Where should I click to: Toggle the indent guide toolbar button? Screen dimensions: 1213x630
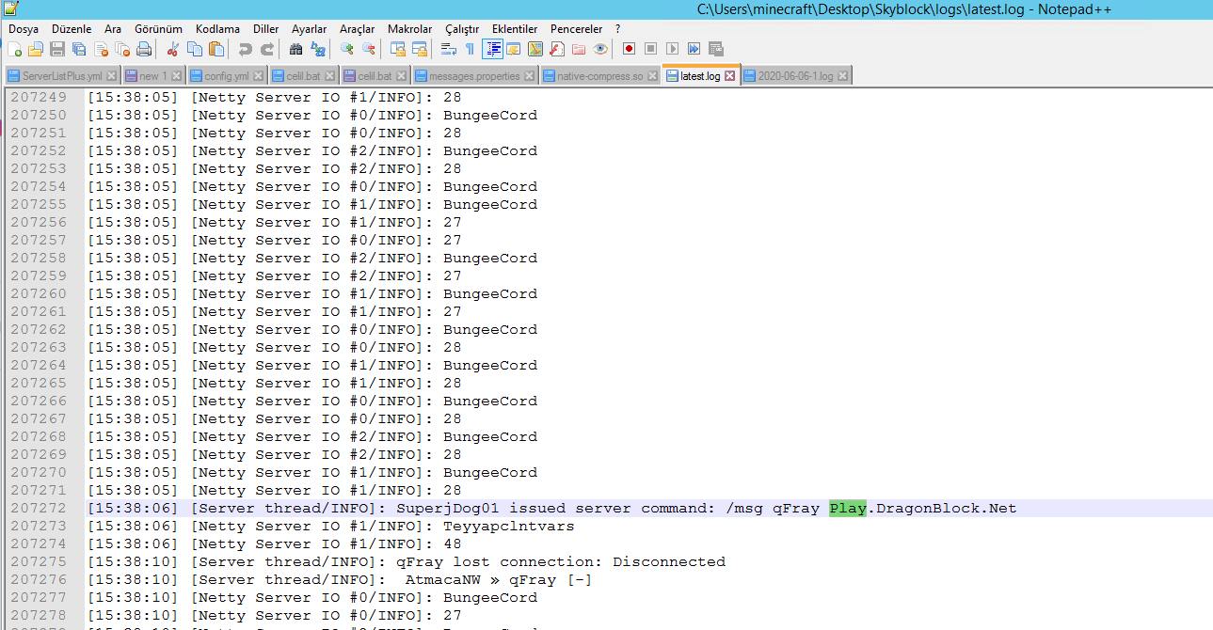[x=492, y=49]
